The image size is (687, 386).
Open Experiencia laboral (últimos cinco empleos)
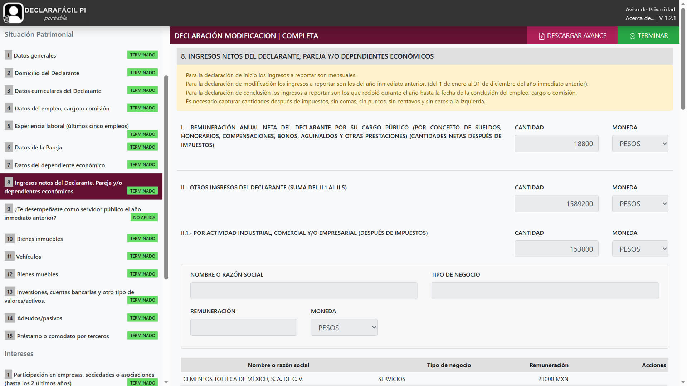[81, 130]
